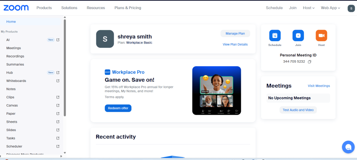Click the Manage Plan button

tap(235, 33)
